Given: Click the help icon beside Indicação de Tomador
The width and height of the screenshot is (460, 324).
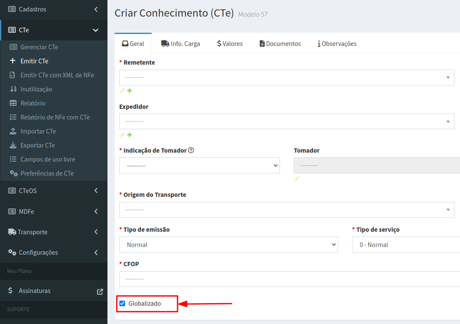Looking at the screenshot, I should point(191,150).
